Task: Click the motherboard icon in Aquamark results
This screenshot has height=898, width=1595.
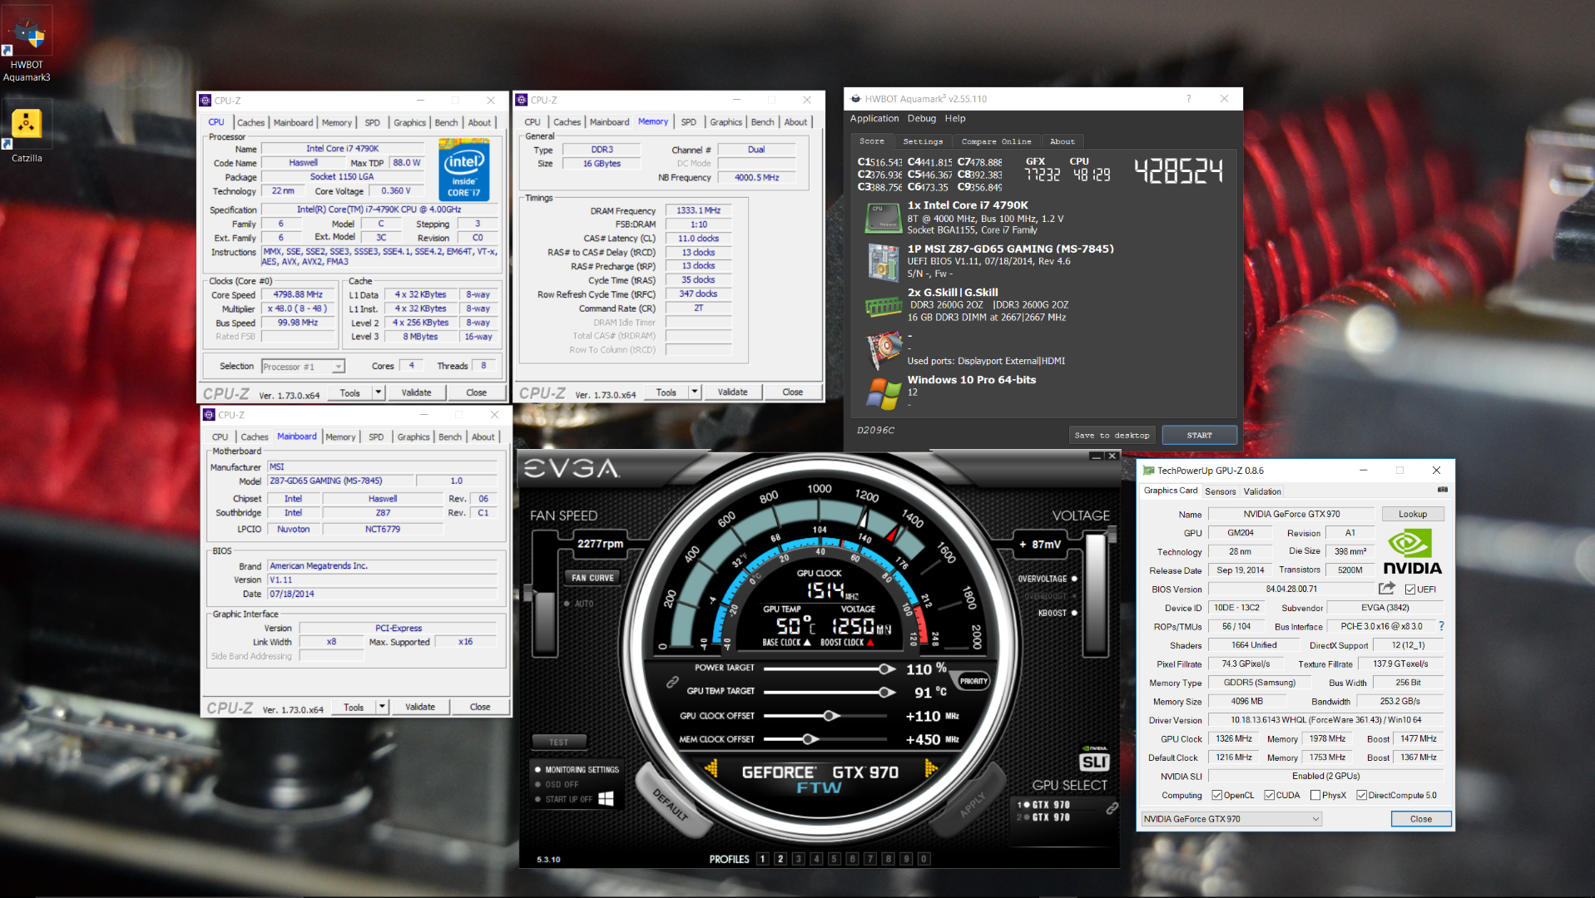Action: coord(884,262)
